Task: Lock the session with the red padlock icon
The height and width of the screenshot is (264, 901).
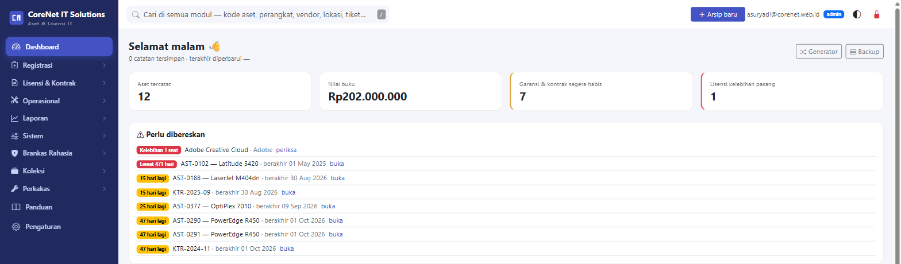Action: pos(876,14)
